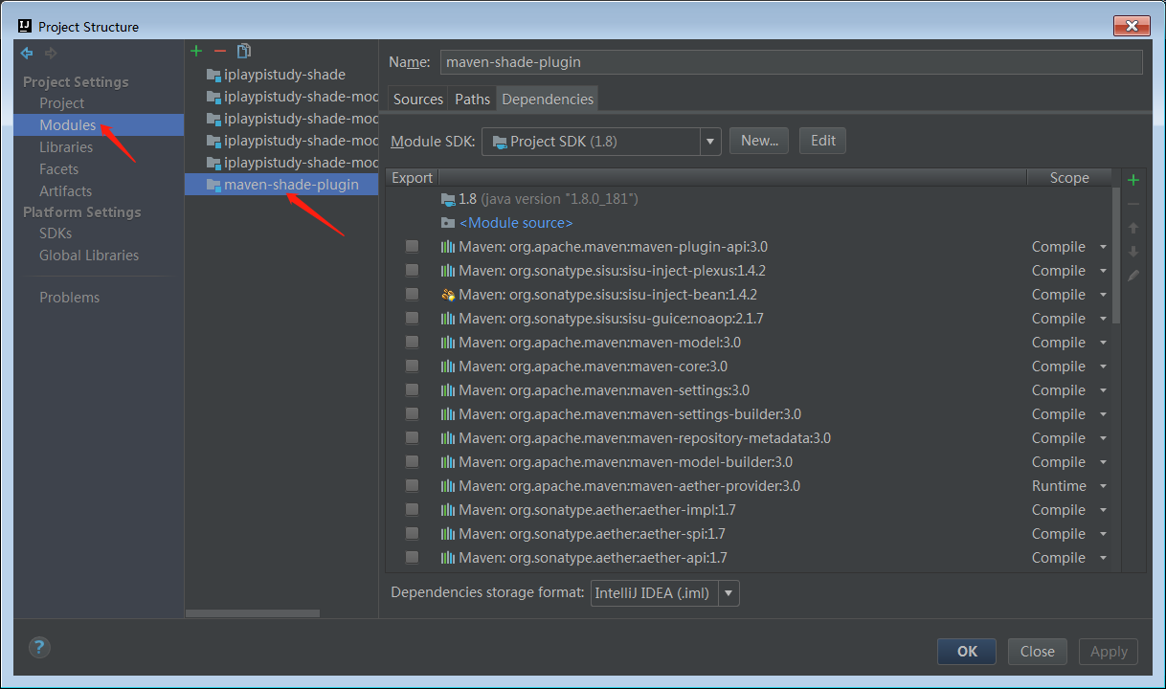This screenshot has height=689, width=1166.
Task: Open scope dropdown for aether-api:1.7
Action: click(x=1103, y=558)
